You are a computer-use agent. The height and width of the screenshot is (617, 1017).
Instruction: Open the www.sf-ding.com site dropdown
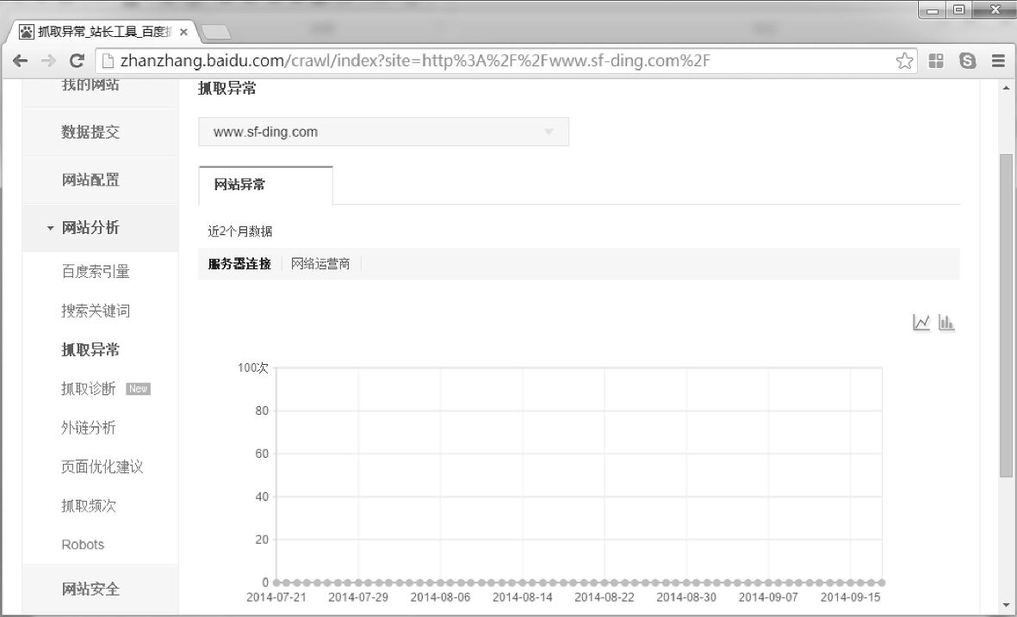tap(383, 132)
